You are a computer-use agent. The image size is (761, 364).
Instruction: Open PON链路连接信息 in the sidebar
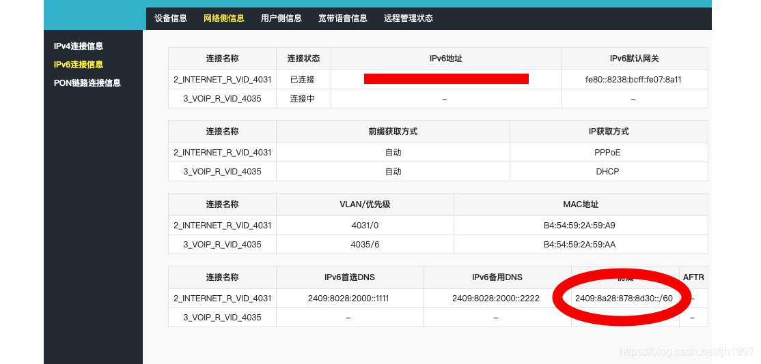[87, 82]
